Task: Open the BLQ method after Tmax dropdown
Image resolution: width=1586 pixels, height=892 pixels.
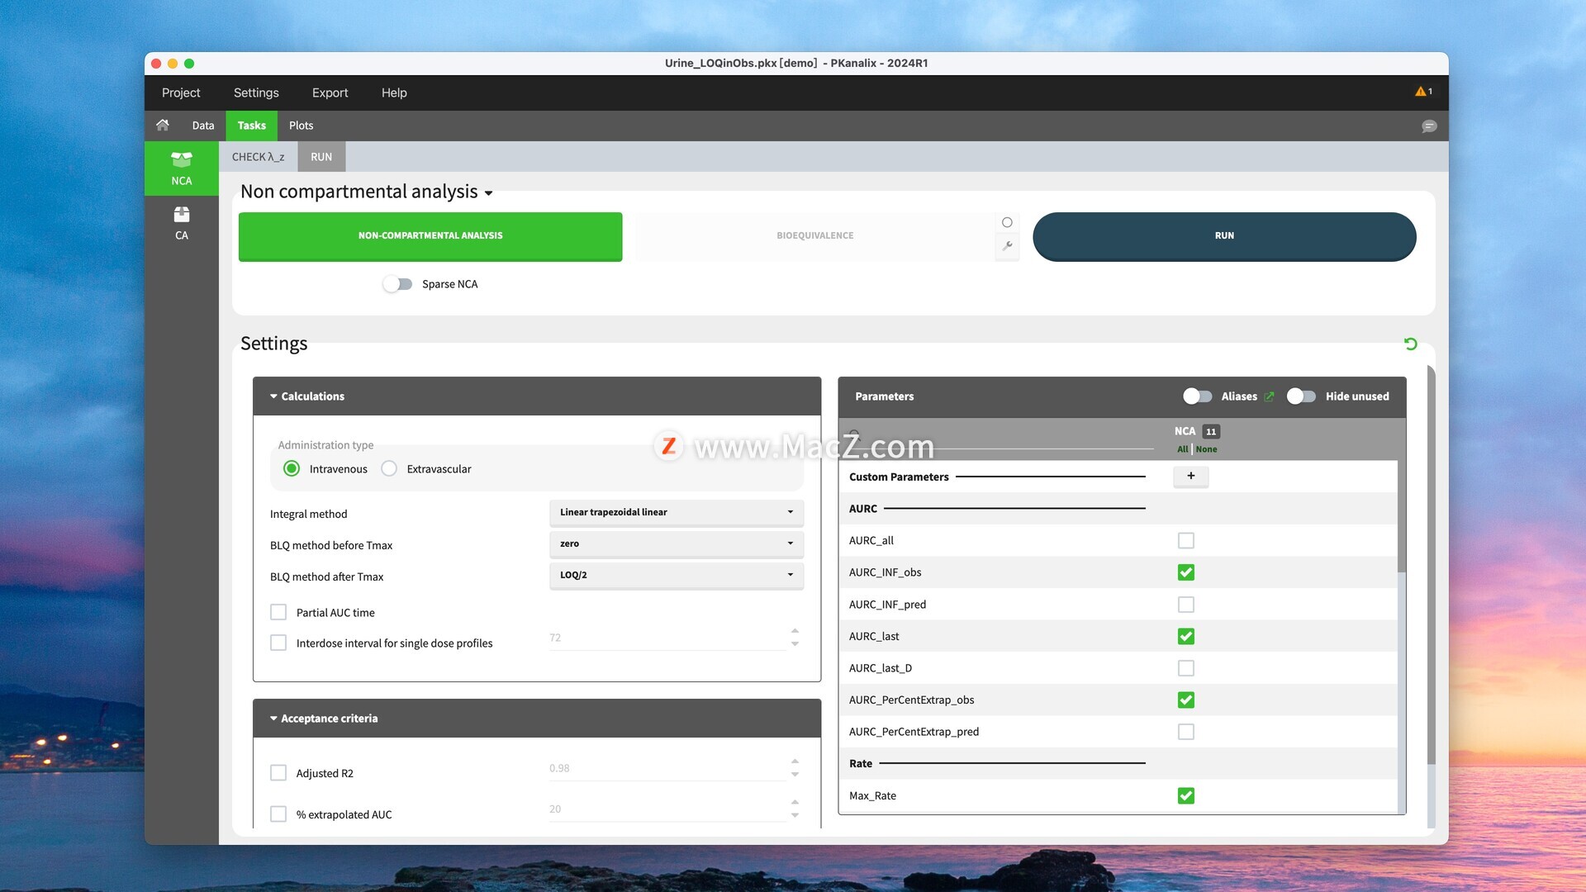Action: coord(676,576)
